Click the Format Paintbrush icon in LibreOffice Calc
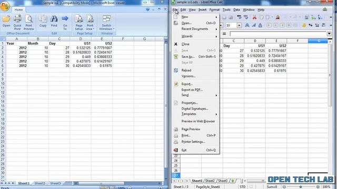The width and height of the screenshot is (337, 189). pyautogui.click(x=277, y=17)
